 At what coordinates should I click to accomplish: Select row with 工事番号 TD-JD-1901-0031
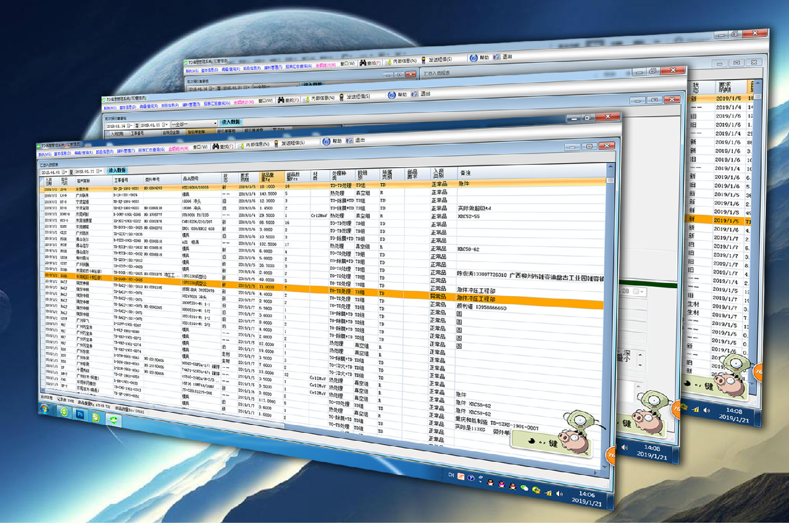click(x=323, y=185)
